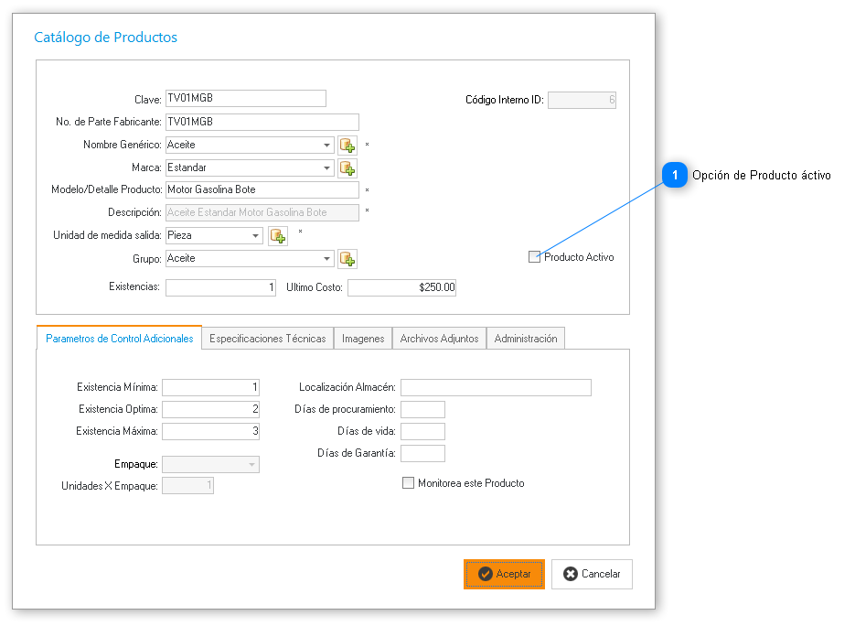Open the Grupo dropdown list
This screenshot has width=855, height=626.
[x=327, y=259]
